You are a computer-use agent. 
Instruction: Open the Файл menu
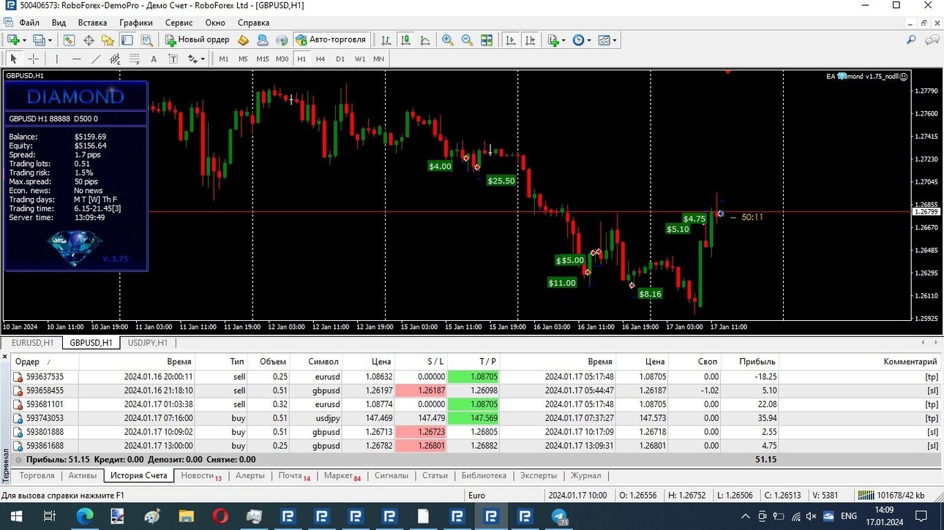[x=30, y=23]
